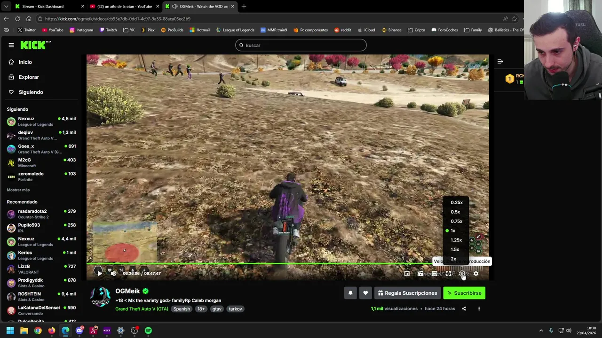Click the Spanish tag
Viewport: 602px width, 338px height.
(x=182, y=309)
